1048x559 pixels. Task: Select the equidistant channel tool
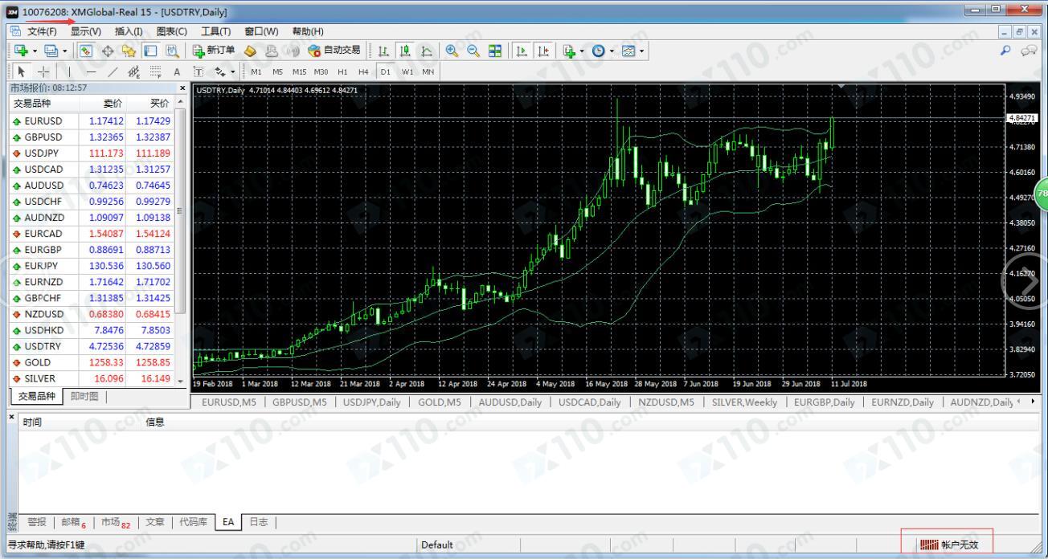pos(134,71)
